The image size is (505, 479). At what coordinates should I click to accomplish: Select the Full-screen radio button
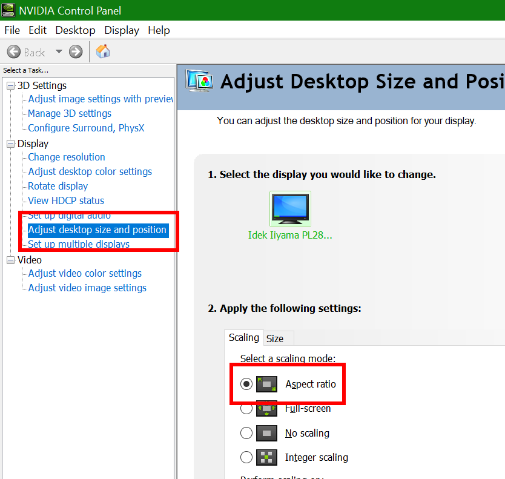[x=246, y=409]
